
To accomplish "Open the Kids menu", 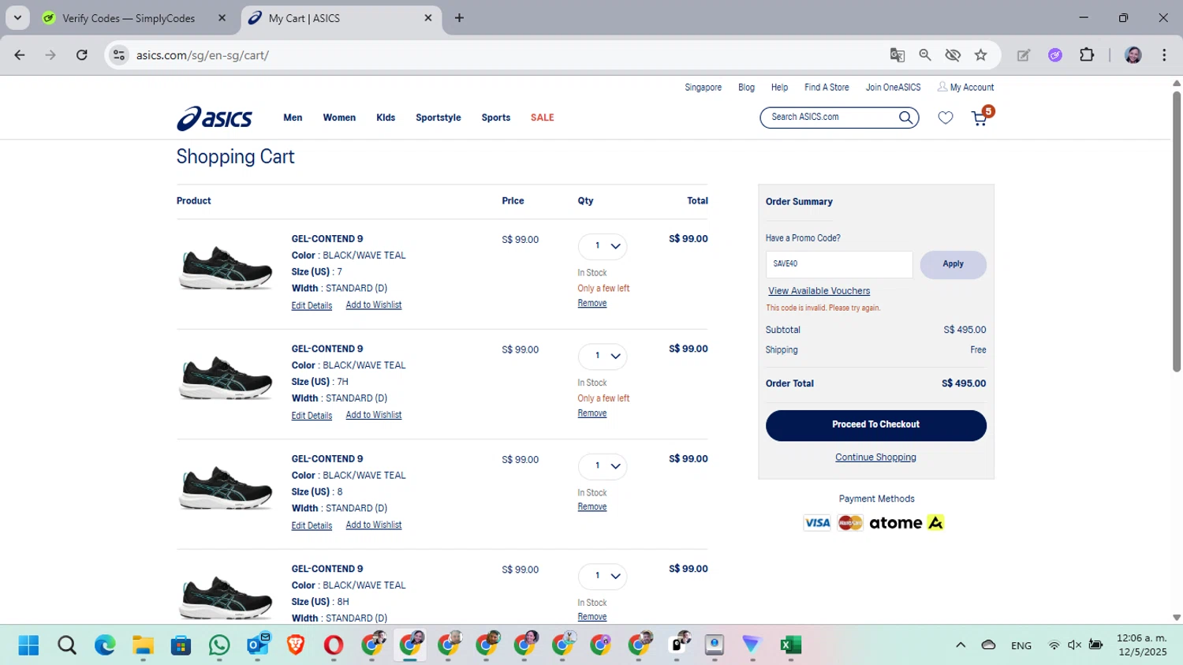I will click(386, 118).
